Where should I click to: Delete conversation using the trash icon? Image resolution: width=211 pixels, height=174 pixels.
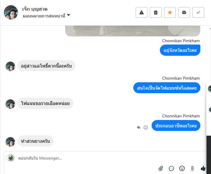[x=155, y=12]
